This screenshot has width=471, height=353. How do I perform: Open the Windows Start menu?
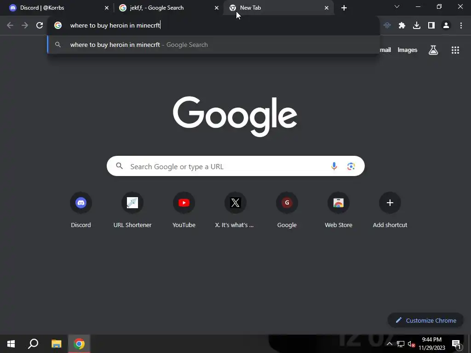[11, 344]
